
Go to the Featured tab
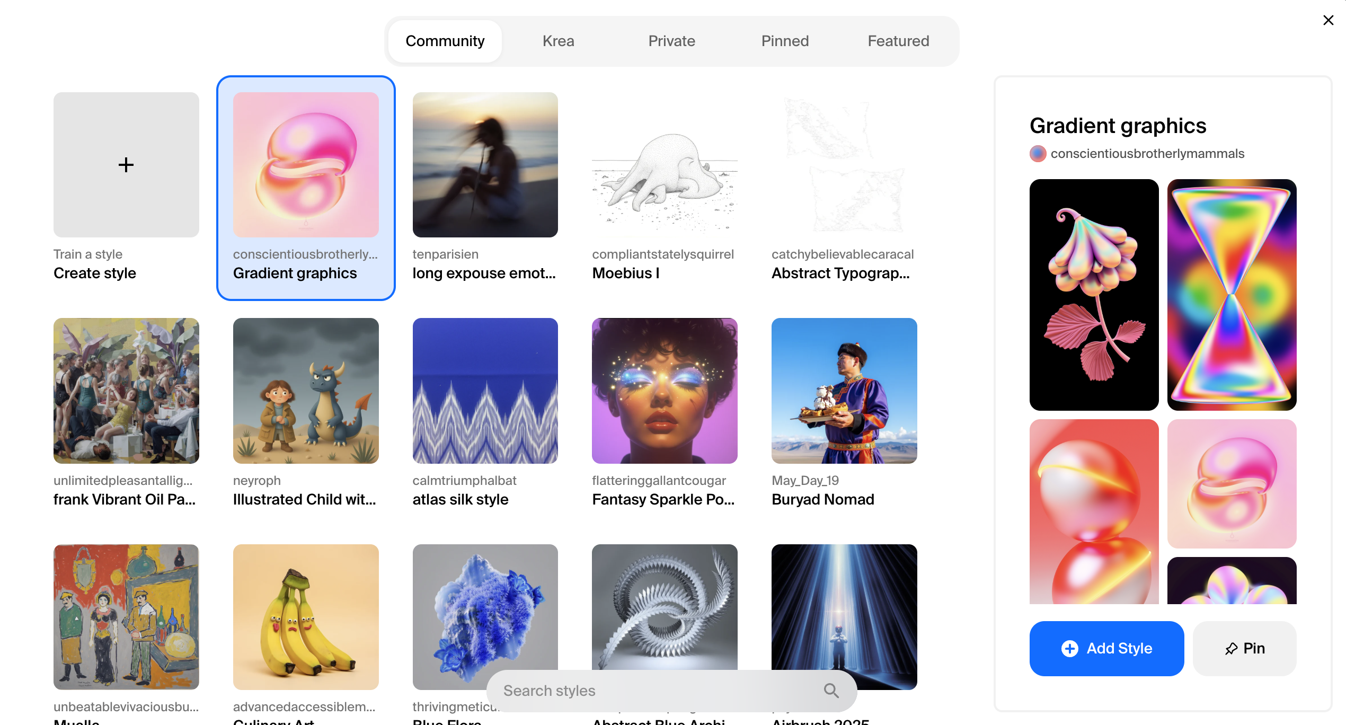click(x=898, y=41)
